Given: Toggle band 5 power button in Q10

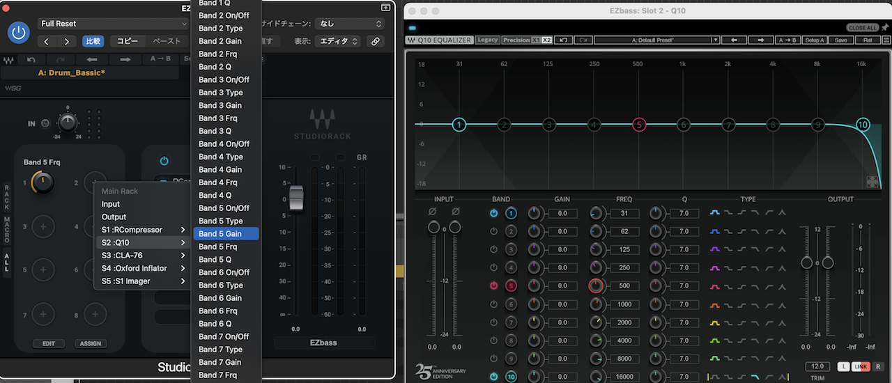Looking at the screenshot, I should tap(494, 286).
